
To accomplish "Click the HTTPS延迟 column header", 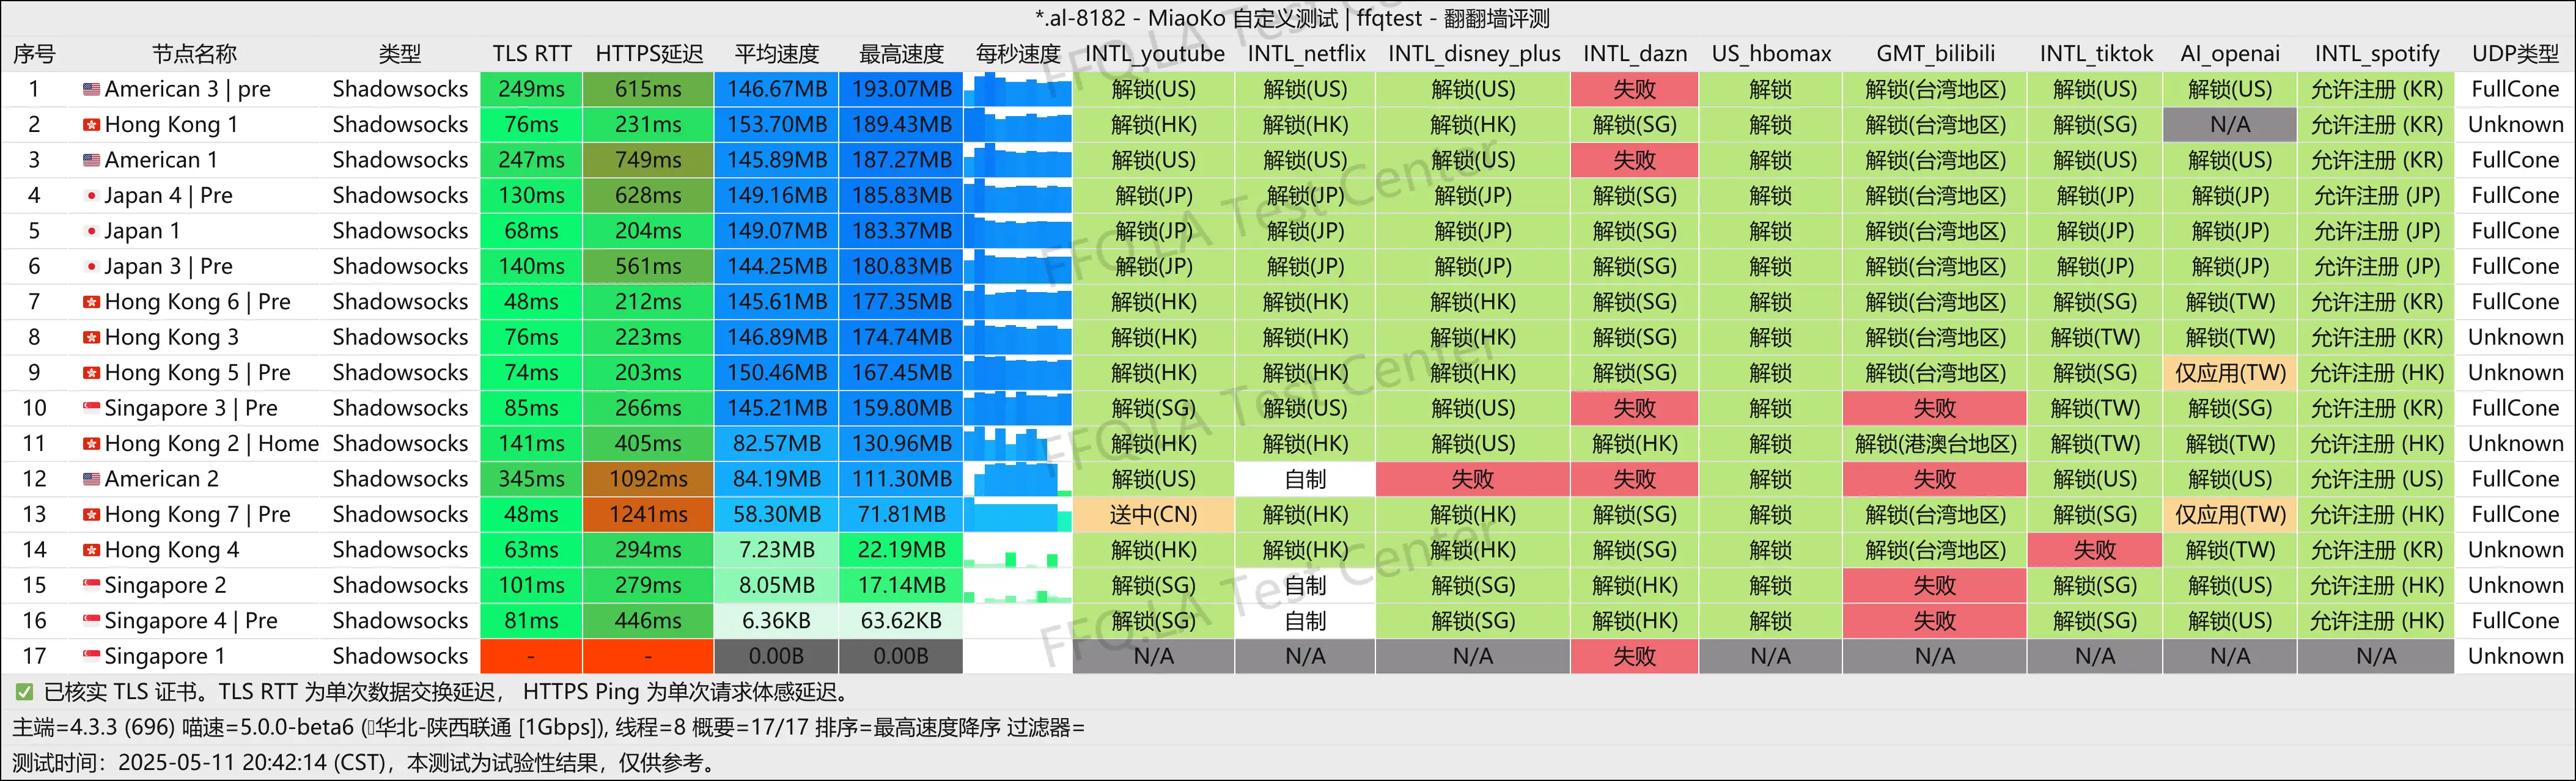I will pos(649,54).
